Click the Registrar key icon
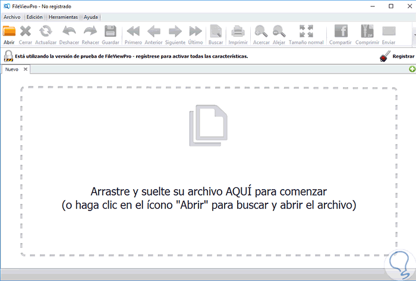The height and width of the screenshot is (281, 416). point(385,56)
